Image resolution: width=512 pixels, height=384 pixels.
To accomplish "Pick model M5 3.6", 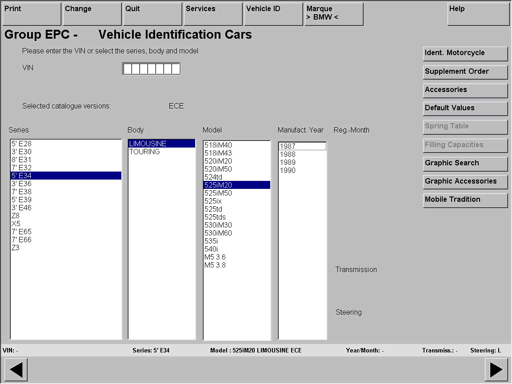I will pyautogui.click(x=237, y=257).
